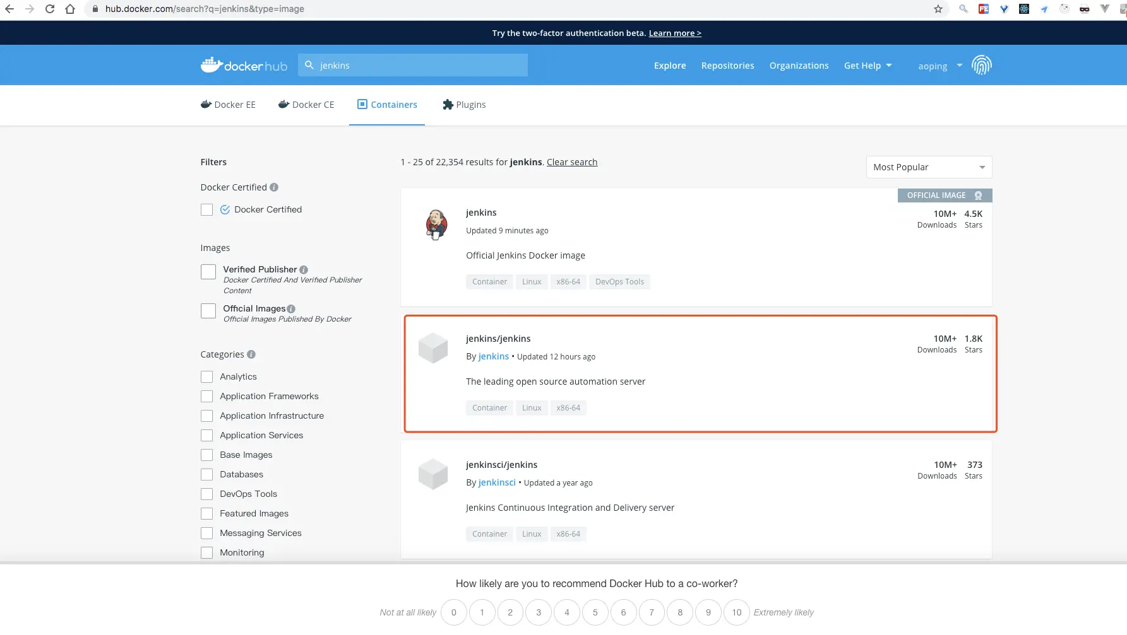Switch to the Docker EE tab
This screenshot has width=1127, height=635.
click(228, 105)
